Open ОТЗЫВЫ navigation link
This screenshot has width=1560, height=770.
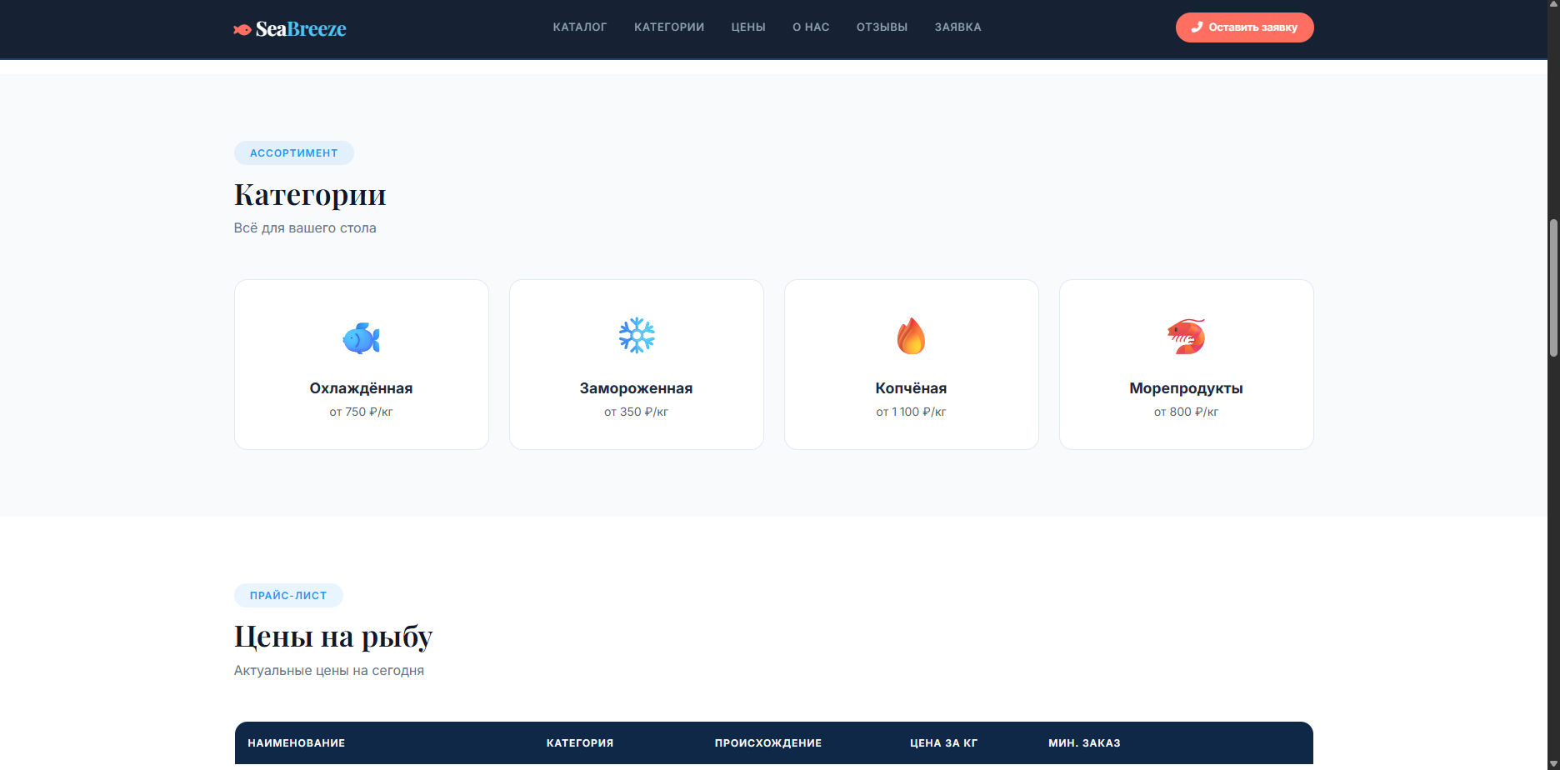coord(882,27)
